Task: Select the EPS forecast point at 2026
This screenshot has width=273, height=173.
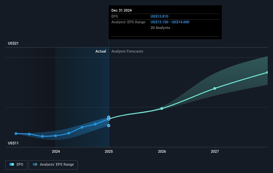Action: click(162, 108)
